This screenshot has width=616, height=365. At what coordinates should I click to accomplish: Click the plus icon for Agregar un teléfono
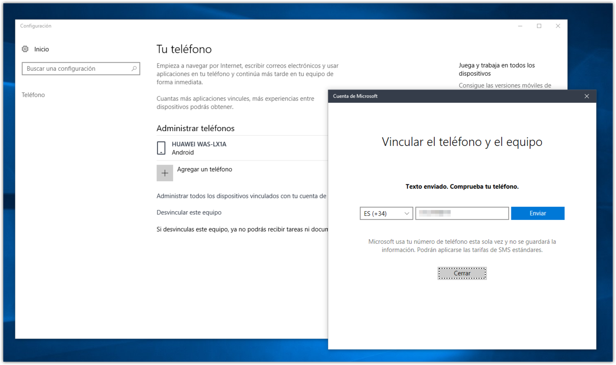(x=165, y=173)
